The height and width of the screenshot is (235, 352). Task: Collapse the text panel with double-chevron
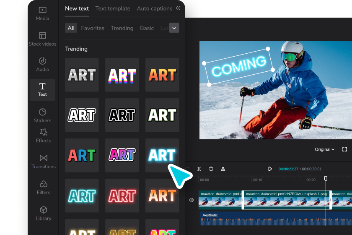point(178,8)
